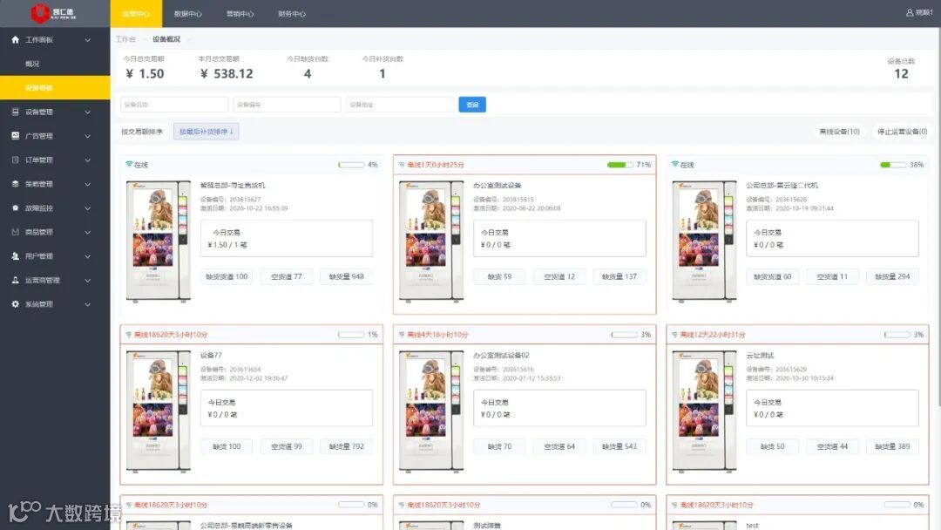Select the highlighted yellow sidebar submenu item

(x=55, y=88)
